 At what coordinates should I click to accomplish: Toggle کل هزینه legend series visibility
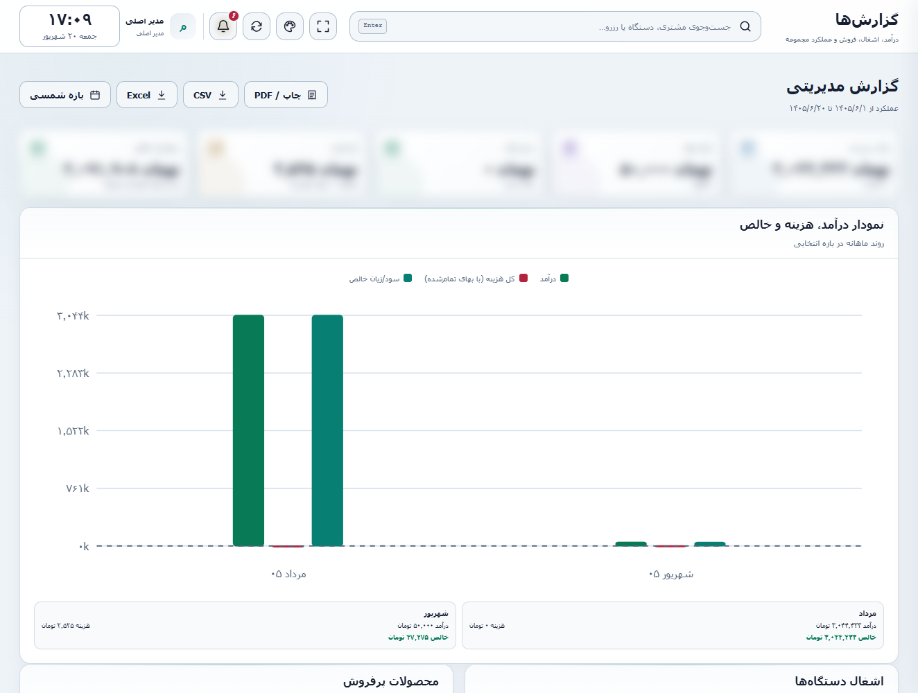(476, 279)
